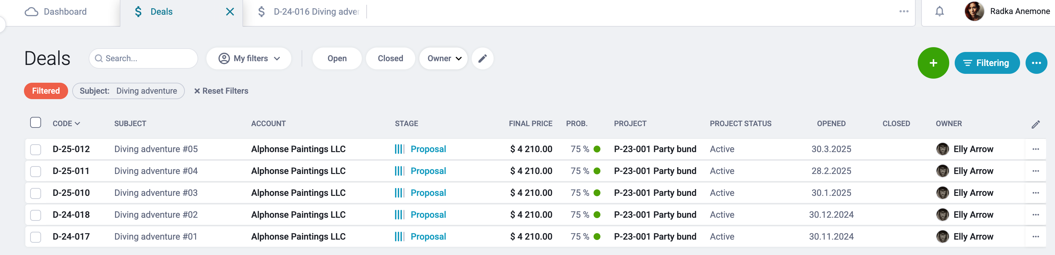Click the green probability dot for D-25-010
This screenshot has height=255, width=1055.
[x=597, y=193]
